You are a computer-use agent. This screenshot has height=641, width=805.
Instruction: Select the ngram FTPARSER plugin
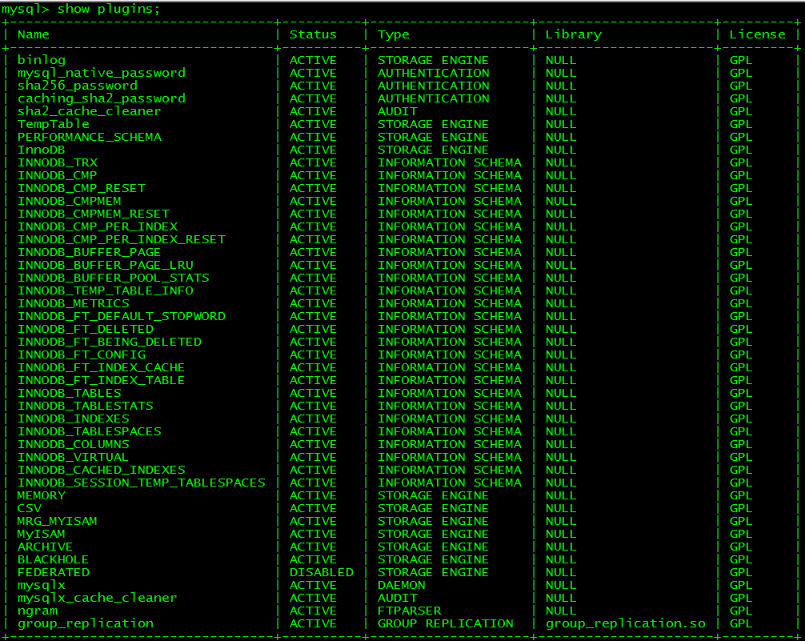point(37,611)
